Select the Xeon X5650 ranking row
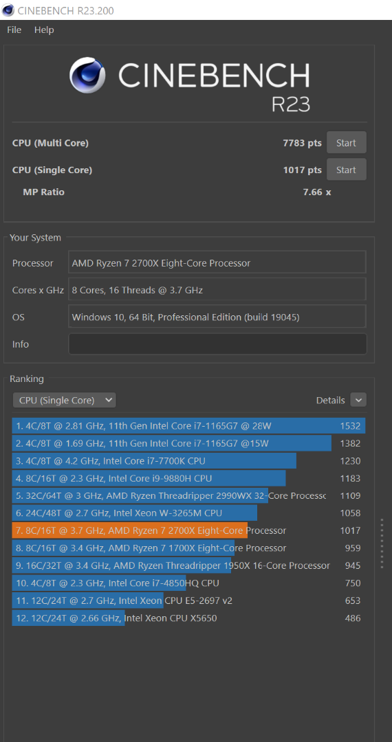 coord(188,618)
